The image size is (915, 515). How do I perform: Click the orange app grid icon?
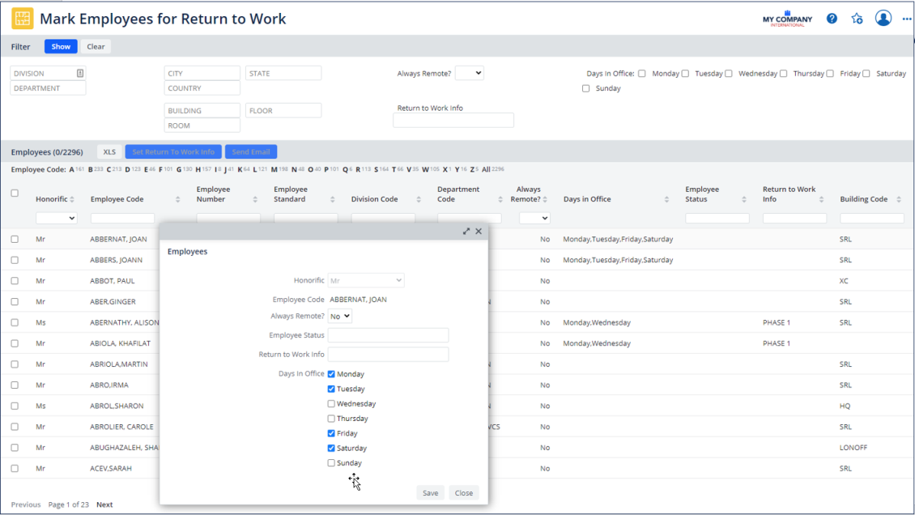[x=22, y=19]
